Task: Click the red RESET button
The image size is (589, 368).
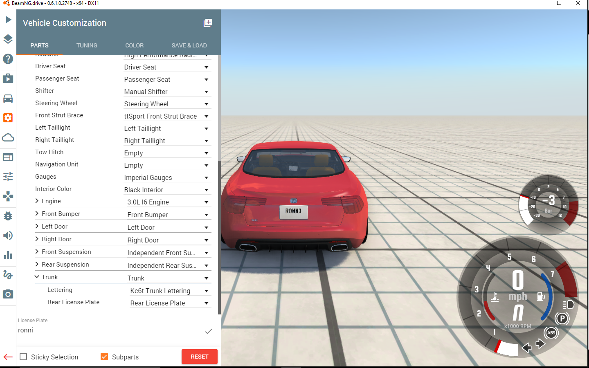Action: pos(200,357)
